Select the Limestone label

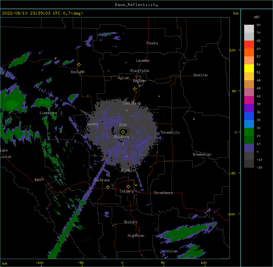point(48,113)
